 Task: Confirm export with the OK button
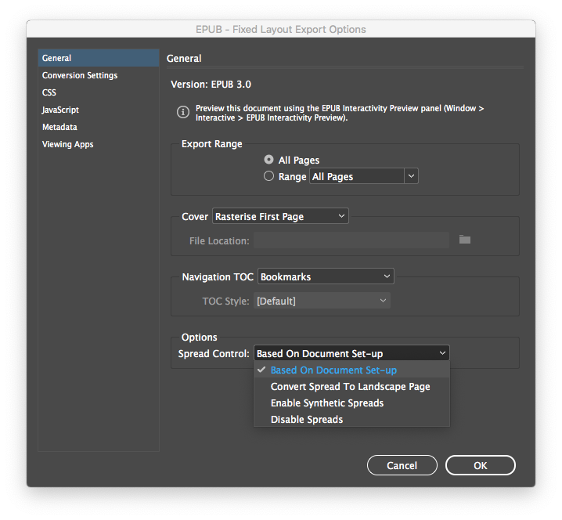pyautogui.click(x=480, y=465)
